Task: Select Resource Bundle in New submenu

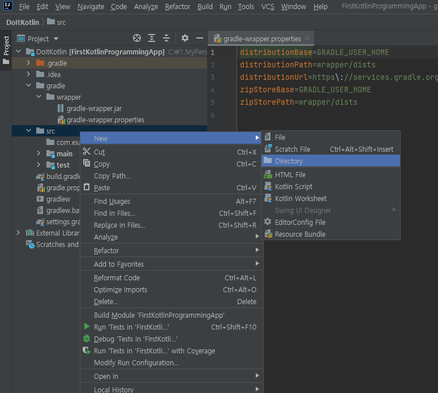Action: pos(330,234)
